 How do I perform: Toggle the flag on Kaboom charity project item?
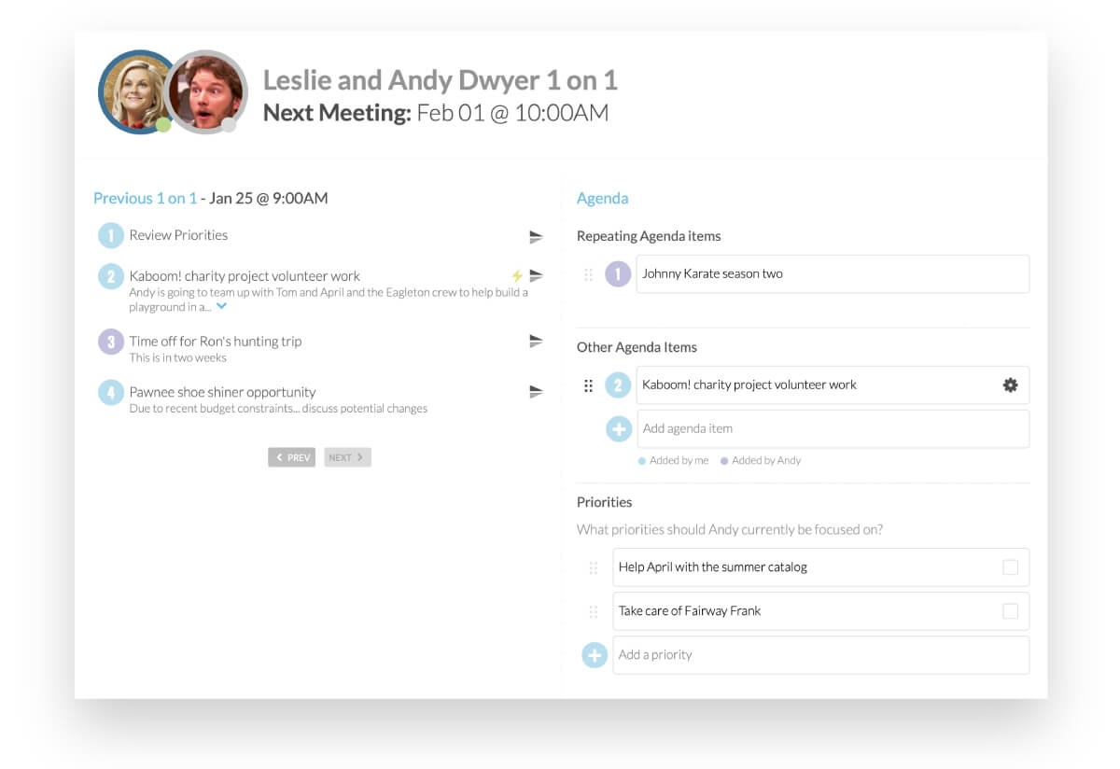(x=536, y=274)
